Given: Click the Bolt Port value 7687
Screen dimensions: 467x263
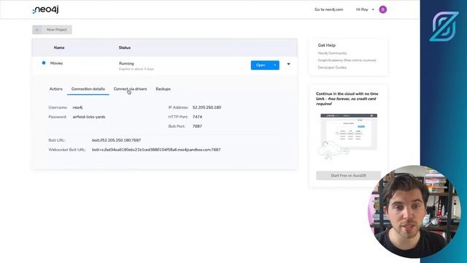Looking at the screenshot, I should pos(197,126).
